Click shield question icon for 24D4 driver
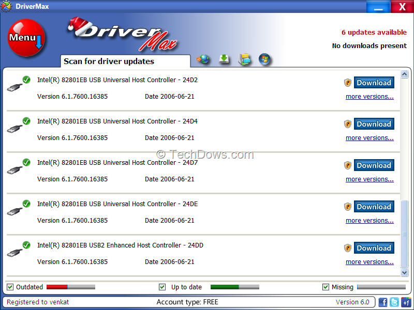The image size is (414, 310). (348, 124)
